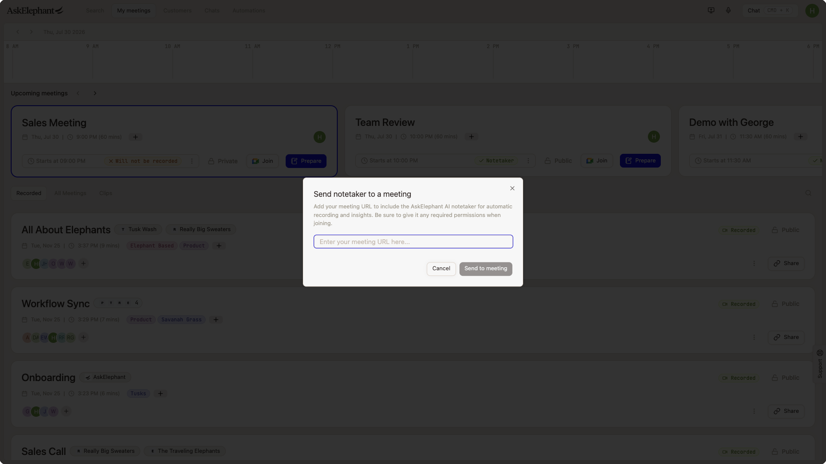This screenshot has height=464, width=826.
Task: Add tag to Workflow Sync meeting
Action: (216, 320)
